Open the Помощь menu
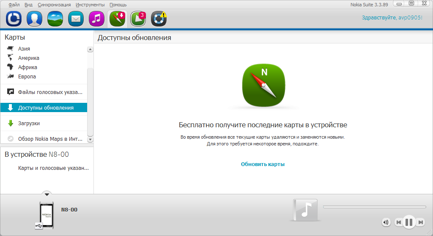This screenshot has height=236, width=433. 118,5
